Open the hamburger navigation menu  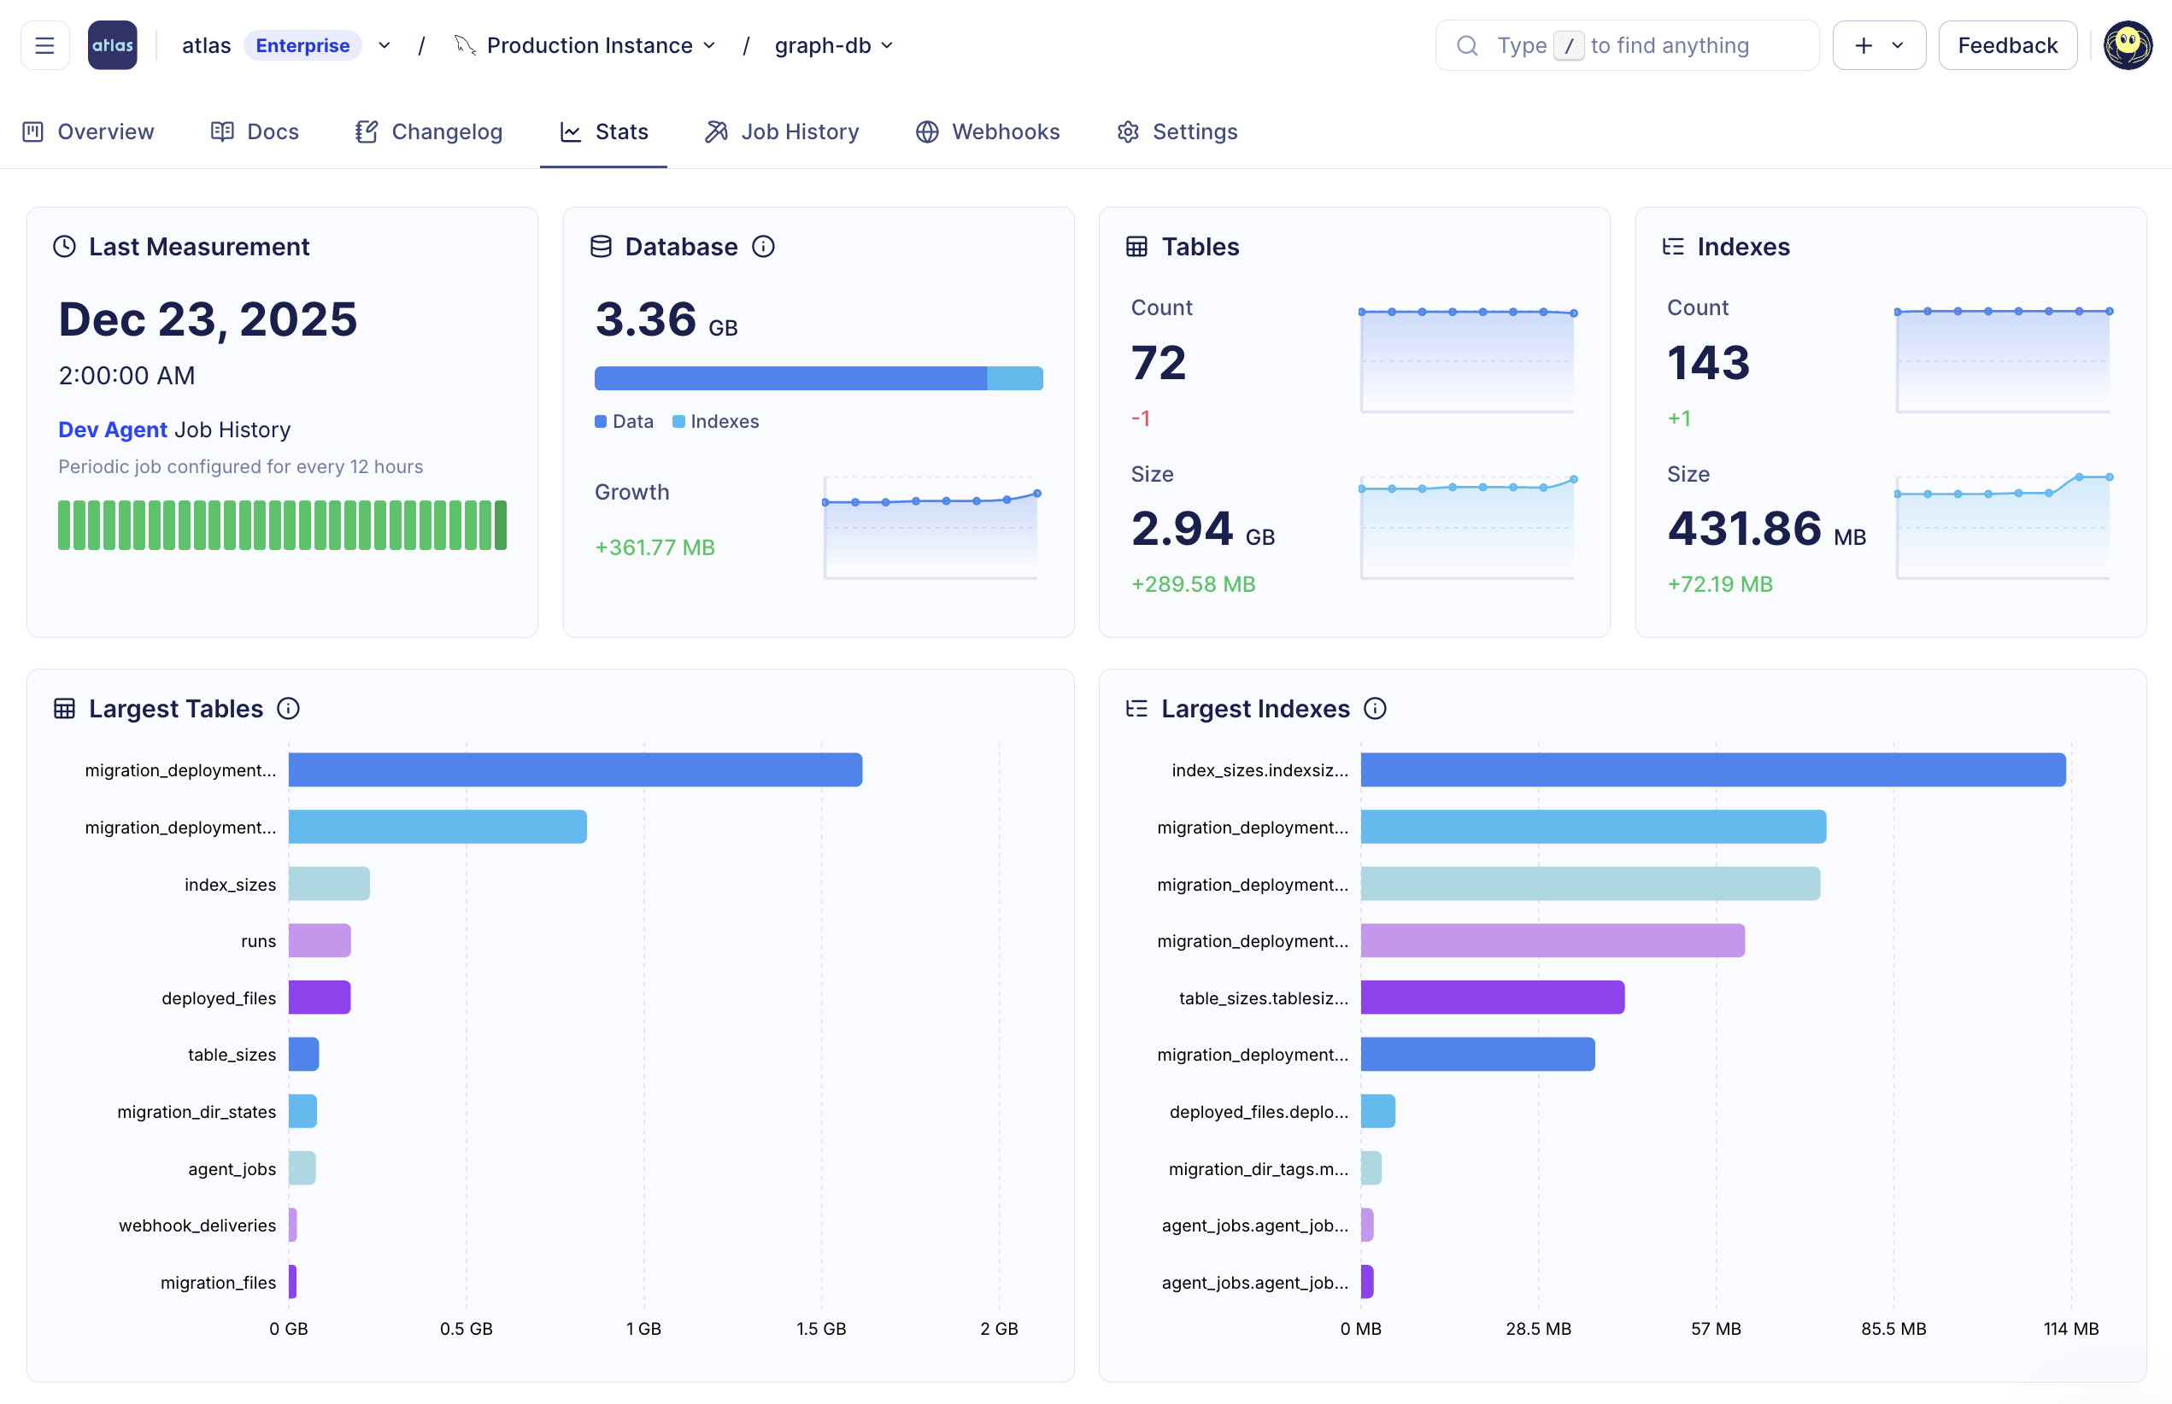pyautogui.click(x=44, y=44)
